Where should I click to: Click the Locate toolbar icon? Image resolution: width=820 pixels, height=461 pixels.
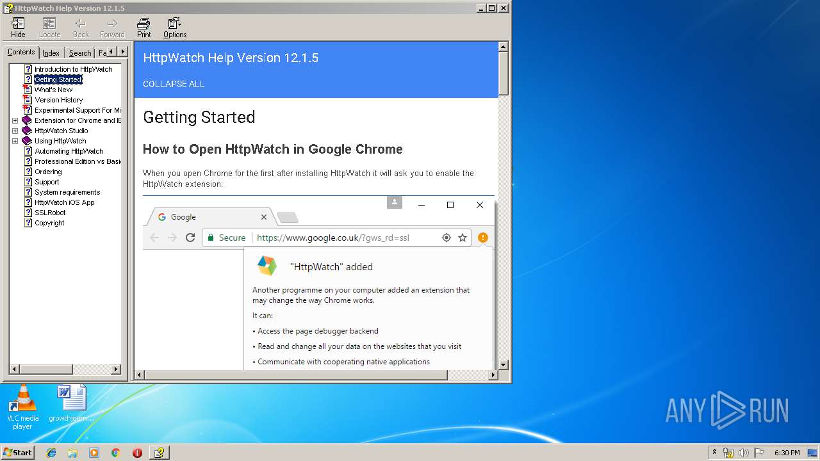click(49, 28)
